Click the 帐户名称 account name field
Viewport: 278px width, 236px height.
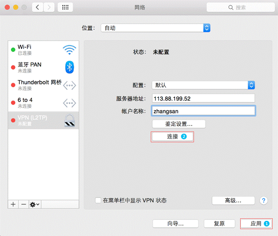tap(203, 111)
